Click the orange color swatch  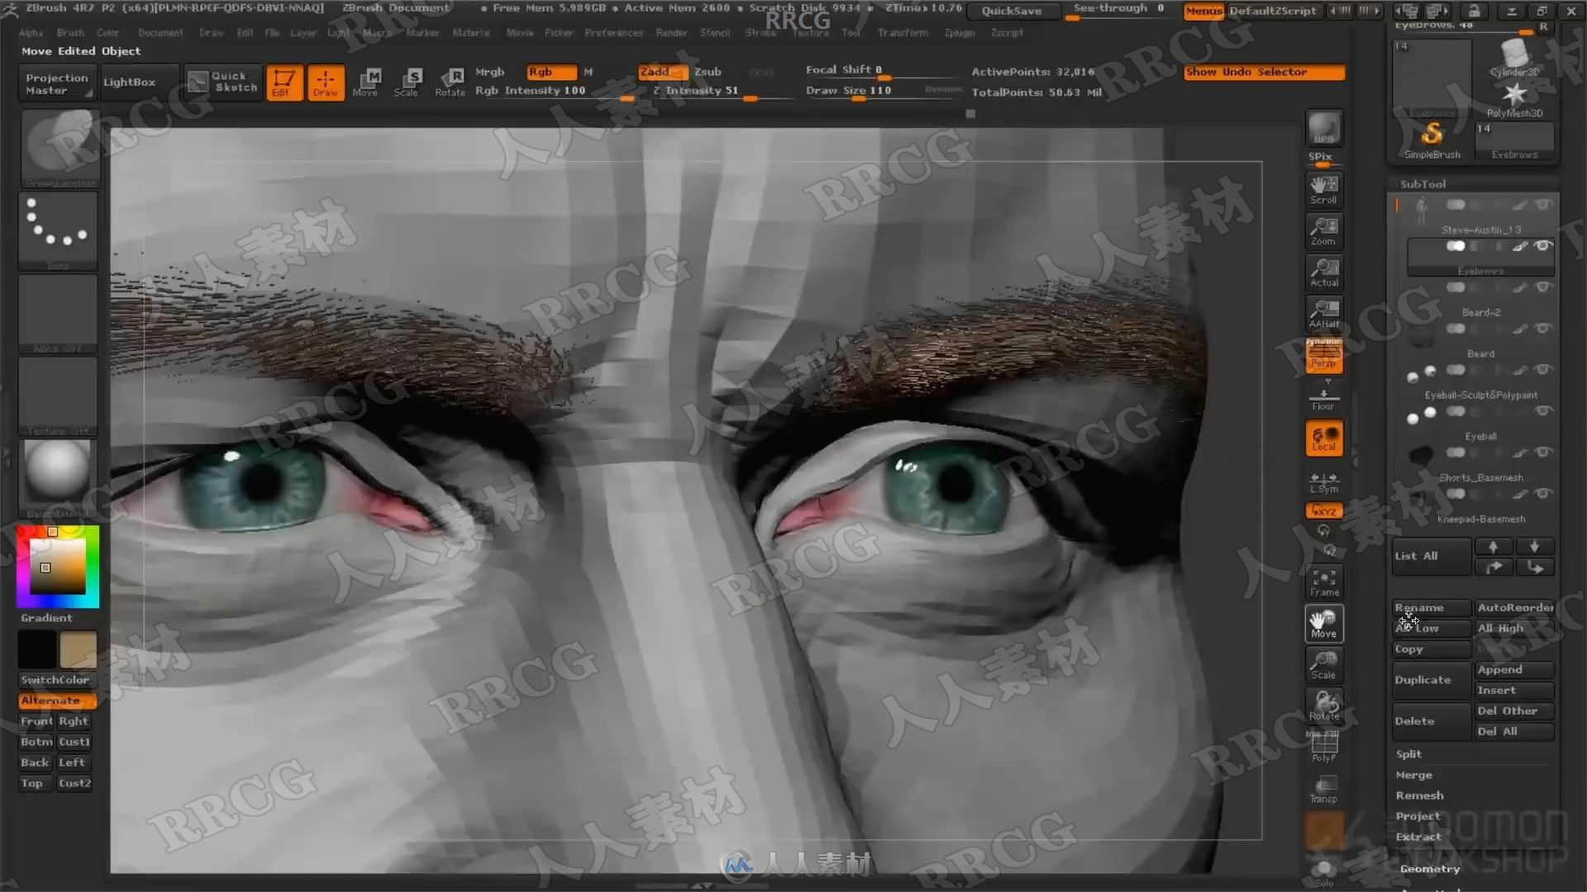click(x=52, y=530)
